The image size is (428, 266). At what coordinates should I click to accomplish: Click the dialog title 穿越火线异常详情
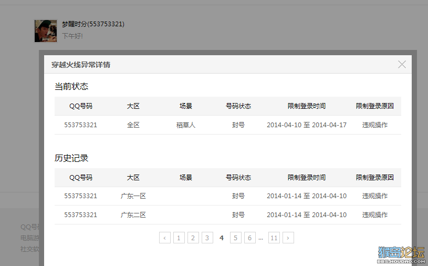(81, 65)
